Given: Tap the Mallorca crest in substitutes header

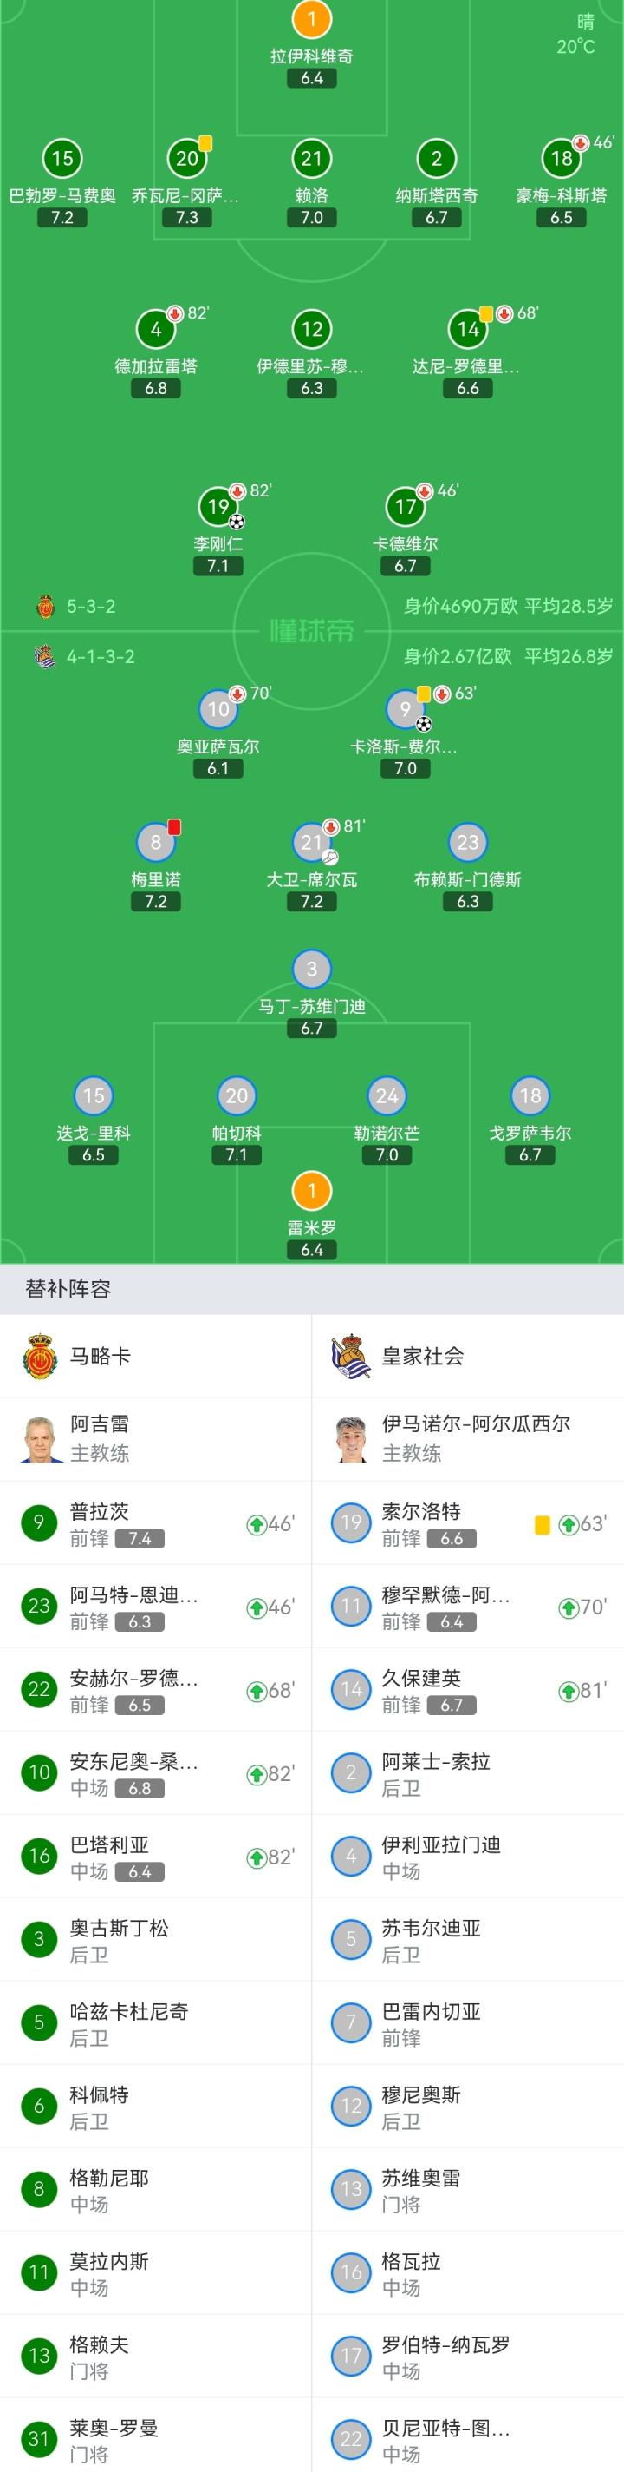Looking at the screenshot, I should [39, 1356].
